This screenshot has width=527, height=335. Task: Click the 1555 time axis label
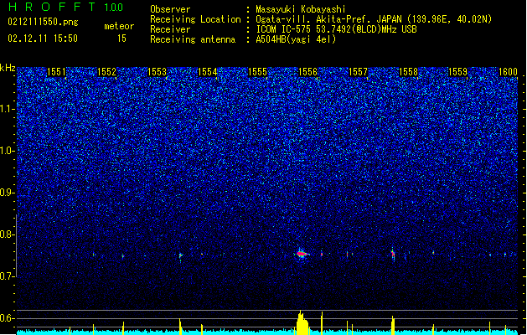[x=257, y=72]
